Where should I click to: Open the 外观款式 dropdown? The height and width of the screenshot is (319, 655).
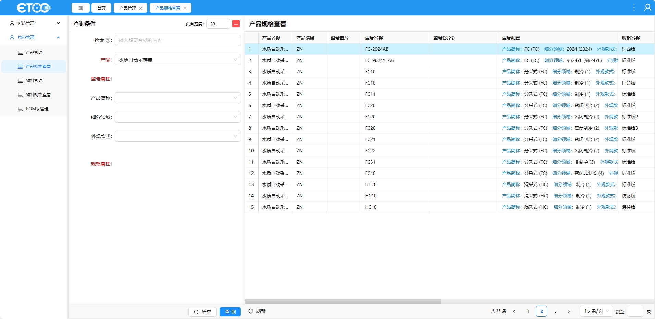coord(178,136)
